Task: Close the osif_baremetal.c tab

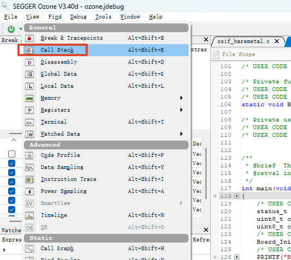Action: pos(277,41)
